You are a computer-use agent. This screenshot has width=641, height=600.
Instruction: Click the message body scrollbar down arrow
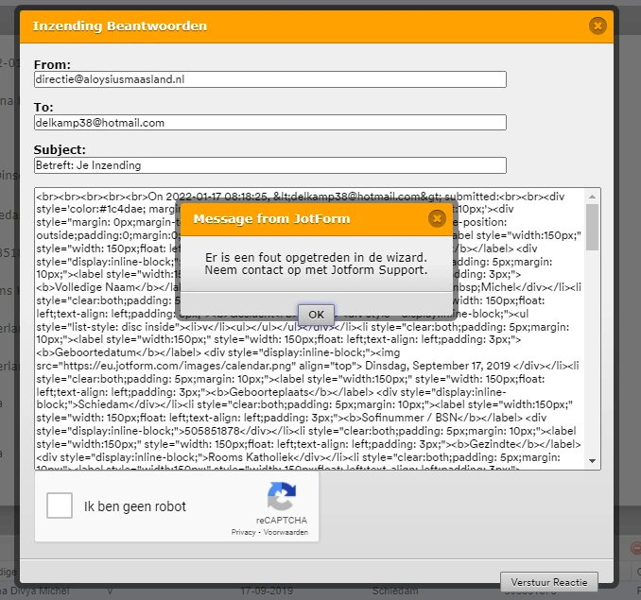tap(592, 461)
